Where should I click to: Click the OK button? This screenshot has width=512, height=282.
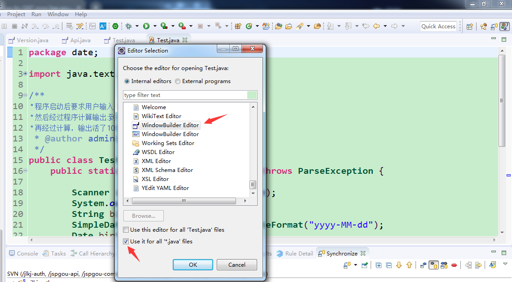(193, 264)
